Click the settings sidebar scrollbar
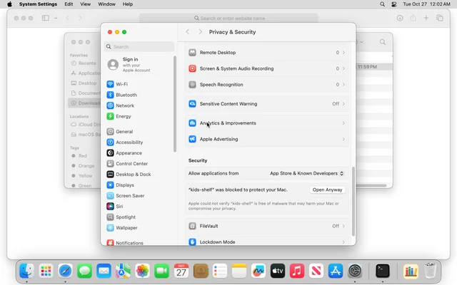The image size is (457, 285). [x=175, y=104]
